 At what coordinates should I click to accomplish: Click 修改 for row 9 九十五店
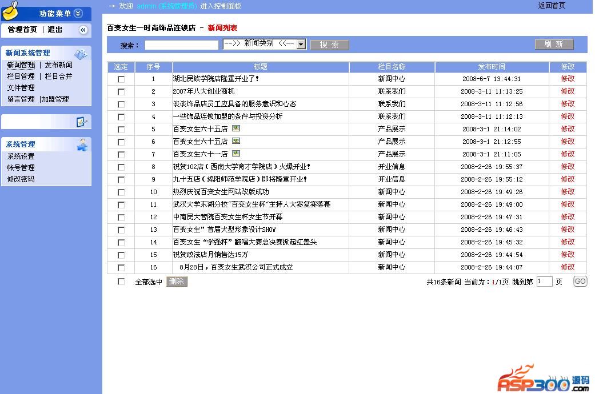(x=568, y=179)
